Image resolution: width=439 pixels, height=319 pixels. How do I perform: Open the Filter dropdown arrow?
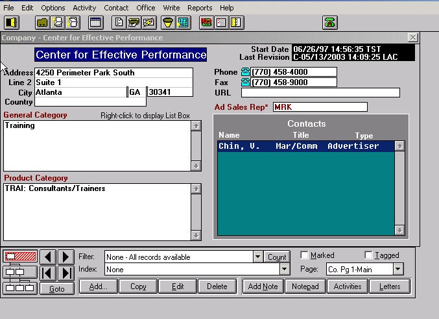(257, 257)
